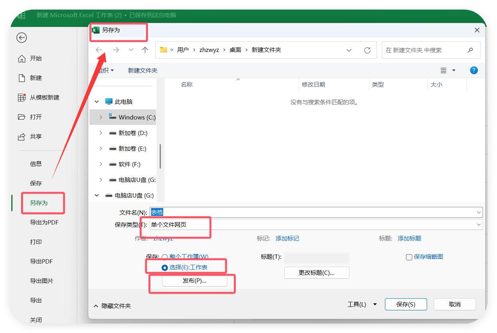Open 打印 in the sidebar

coord(36,242)
